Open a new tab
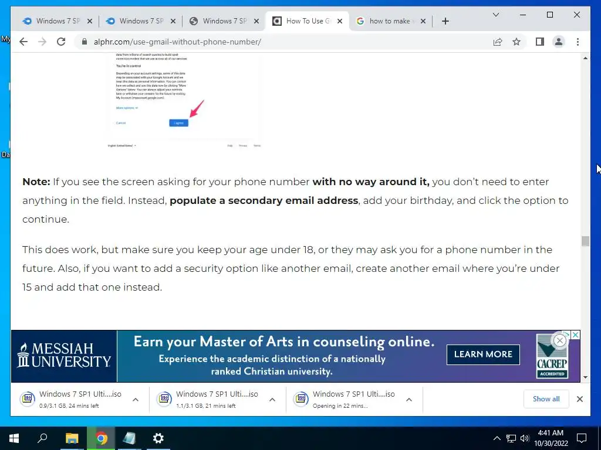This screenshot has height=450, width=601. click(x=445, y=21)
